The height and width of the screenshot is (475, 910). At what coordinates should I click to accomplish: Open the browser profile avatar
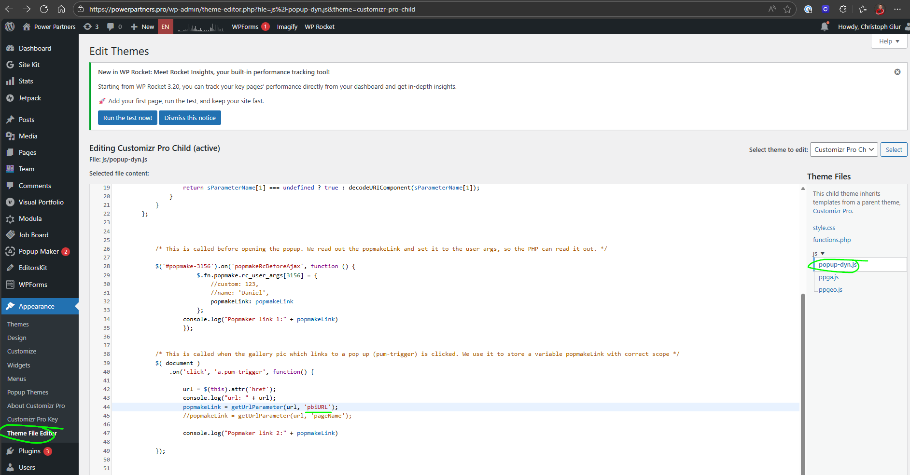[880, 9]
